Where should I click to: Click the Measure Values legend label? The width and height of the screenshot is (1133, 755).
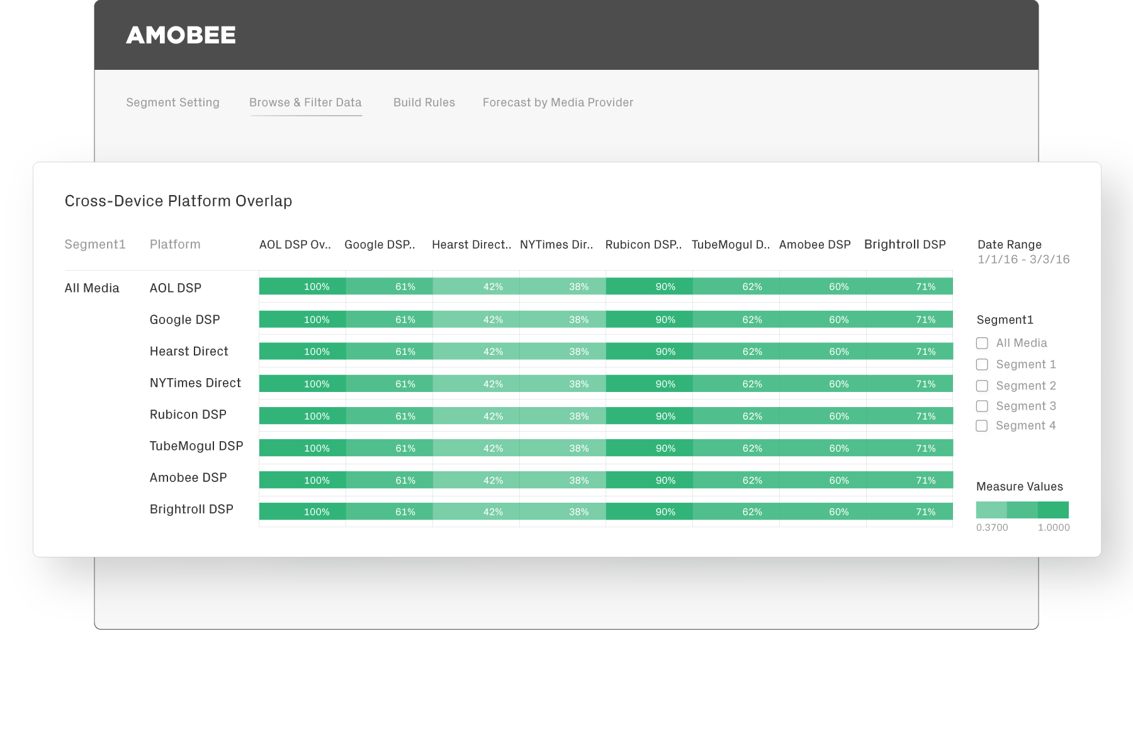[x=1020, y=486]
